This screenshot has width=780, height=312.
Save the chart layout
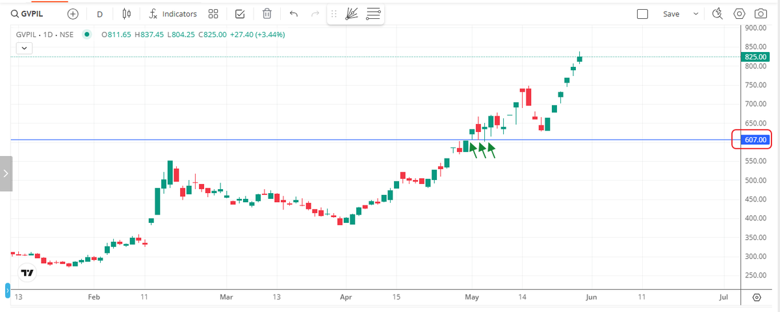click(x=671, y=14)
